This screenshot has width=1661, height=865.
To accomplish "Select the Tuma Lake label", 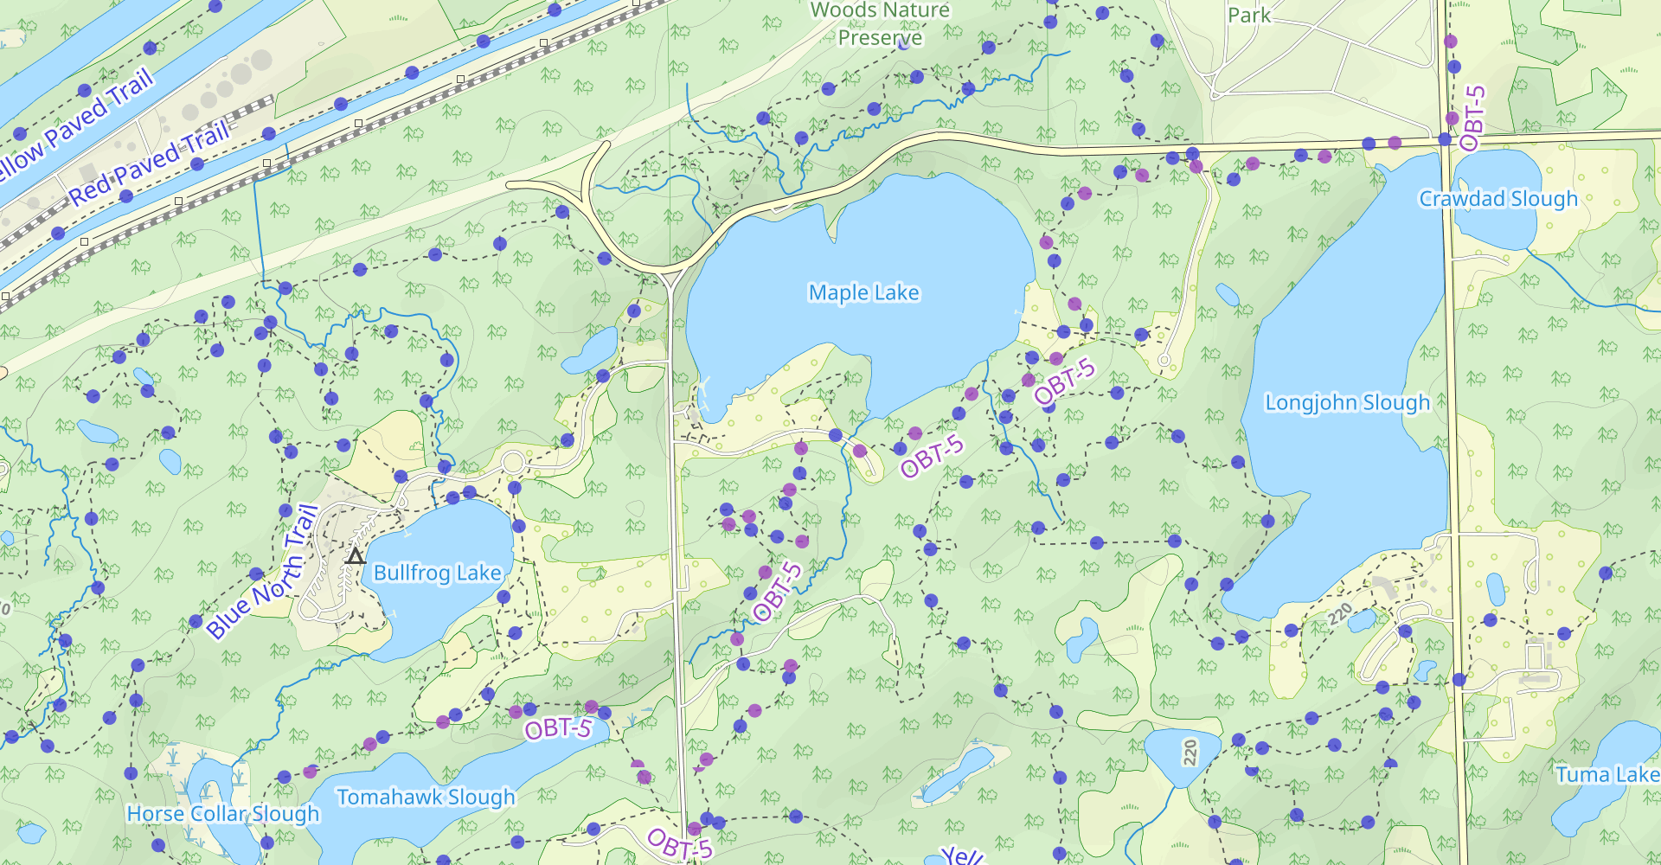I will [1608, 775].
